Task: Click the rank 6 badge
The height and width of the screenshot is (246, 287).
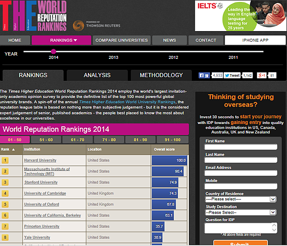Action: point(5,215)
